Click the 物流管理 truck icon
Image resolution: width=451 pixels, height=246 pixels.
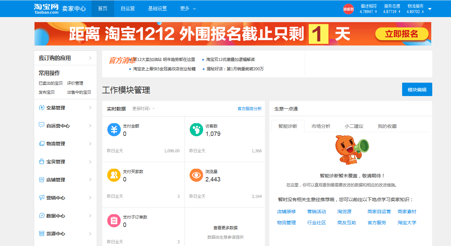(x=42, y=144)
